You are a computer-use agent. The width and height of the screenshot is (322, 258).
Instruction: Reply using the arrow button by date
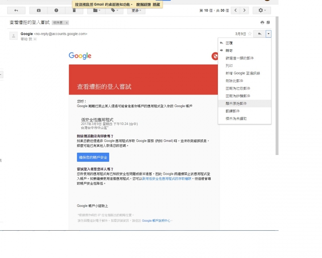pyautogui.click(x=259, y=34)
